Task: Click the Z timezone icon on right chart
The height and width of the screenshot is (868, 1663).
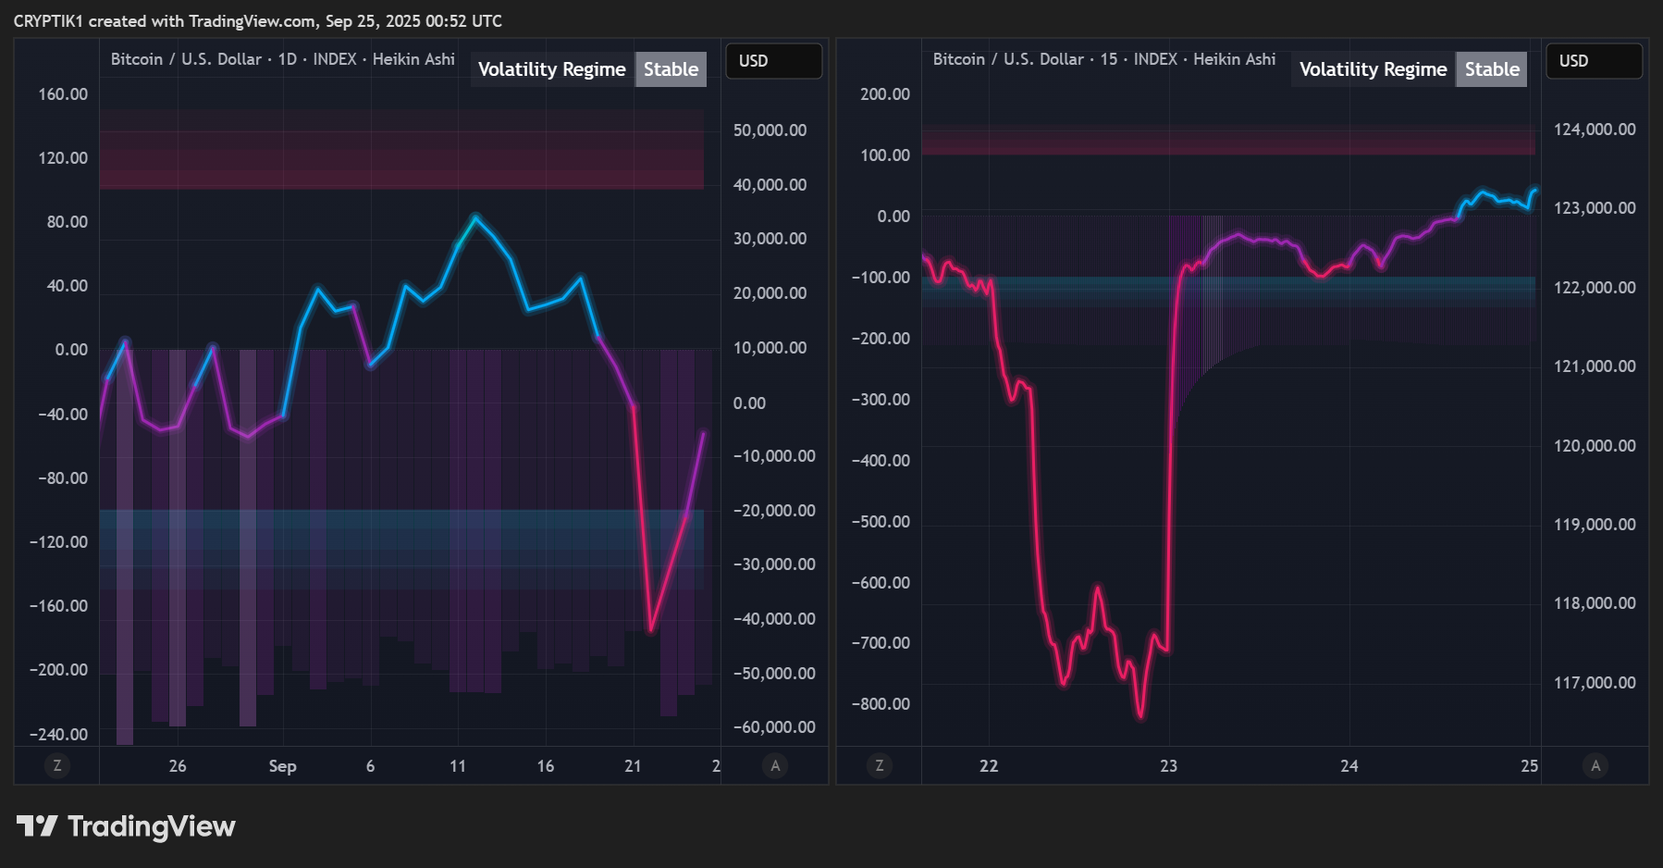Action: (879, 765)
